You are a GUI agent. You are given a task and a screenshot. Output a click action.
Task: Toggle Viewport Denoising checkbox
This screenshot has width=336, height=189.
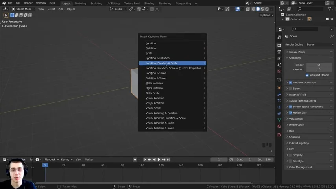307,75
